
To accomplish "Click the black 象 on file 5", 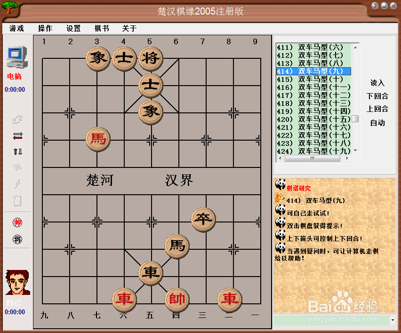I will 151,112.
